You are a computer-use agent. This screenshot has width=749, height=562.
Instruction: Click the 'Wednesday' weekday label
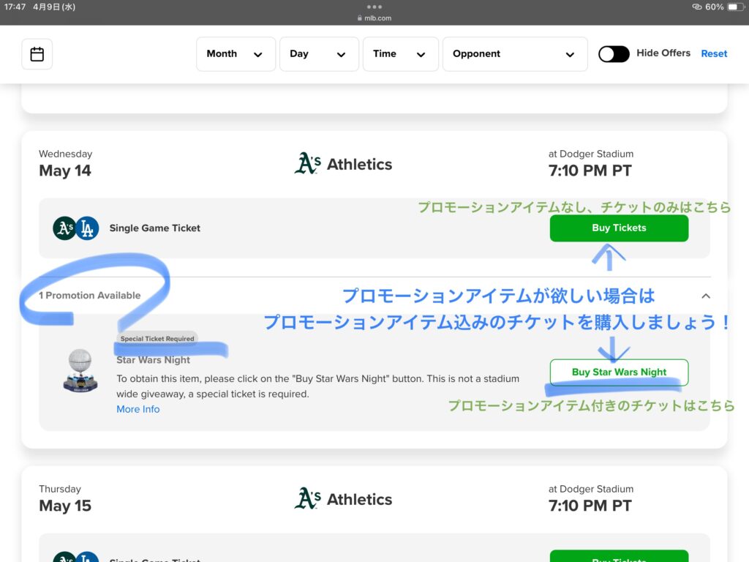click(65, 154)
